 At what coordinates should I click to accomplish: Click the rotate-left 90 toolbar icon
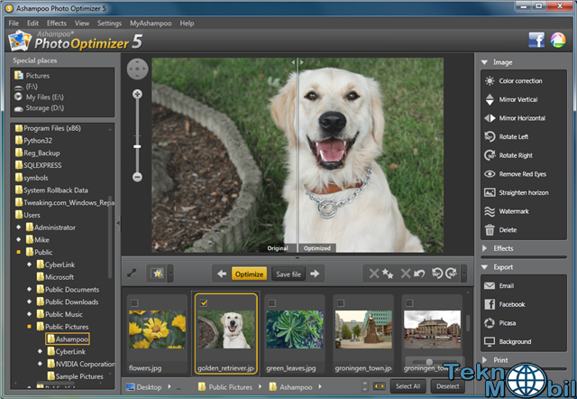436,274
